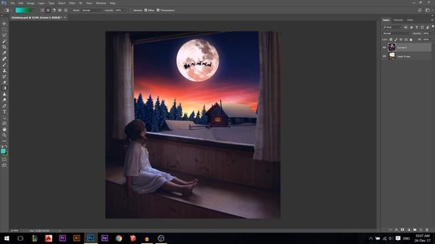This screenshot has height=244, width=435.
Task: Select the Rectangular Marquee tool
Action: [4, 29]
